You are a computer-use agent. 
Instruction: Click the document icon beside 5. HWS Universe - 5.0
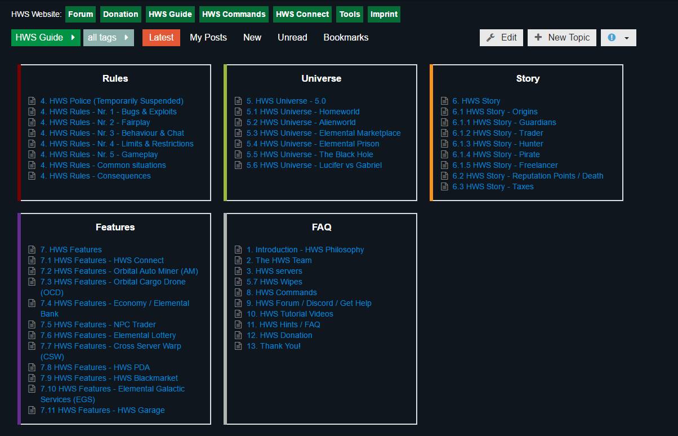[x=238, y=101]
